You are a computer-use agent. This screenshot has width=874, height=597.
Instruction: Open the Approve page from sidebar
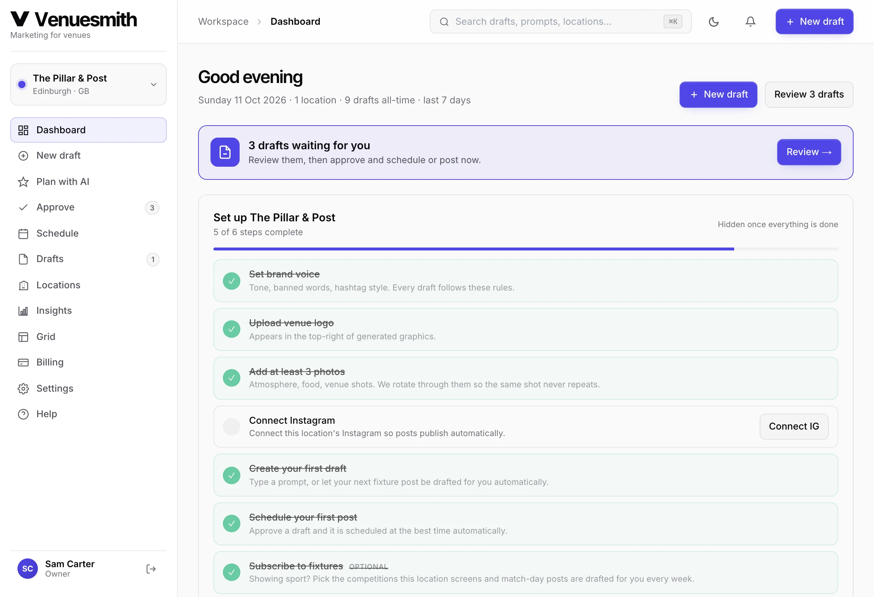[88, 207]
